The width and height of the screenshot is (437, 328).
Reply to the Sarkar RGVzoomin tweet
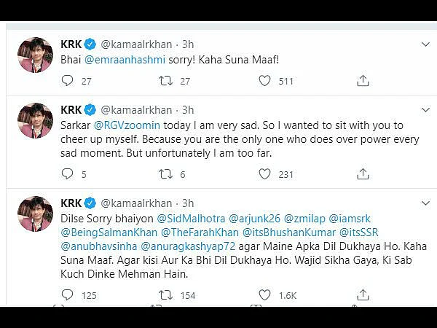coord(67,174)
